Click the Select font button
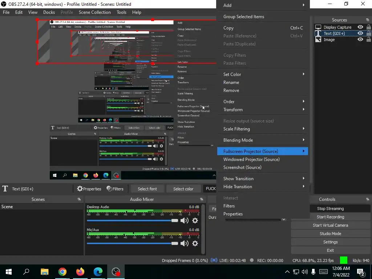This screenshot has width=372, height=279. coord(147,189)
